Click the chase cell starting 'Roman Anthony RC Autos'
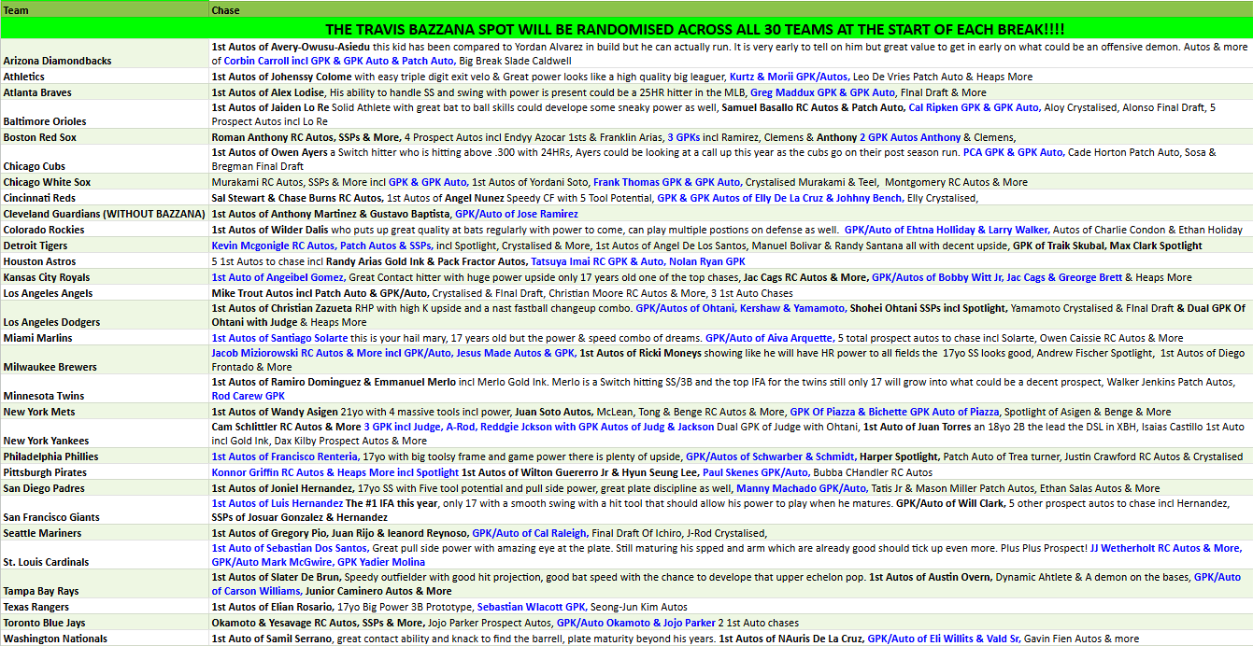This screenshot has height=646, width=1253. pyautogui.click(x=731, y=137)
